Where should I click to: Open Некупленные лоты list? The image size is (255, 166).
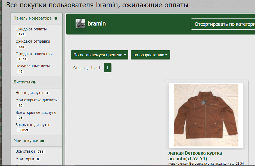pyautogui.click(x=32, y=66)
